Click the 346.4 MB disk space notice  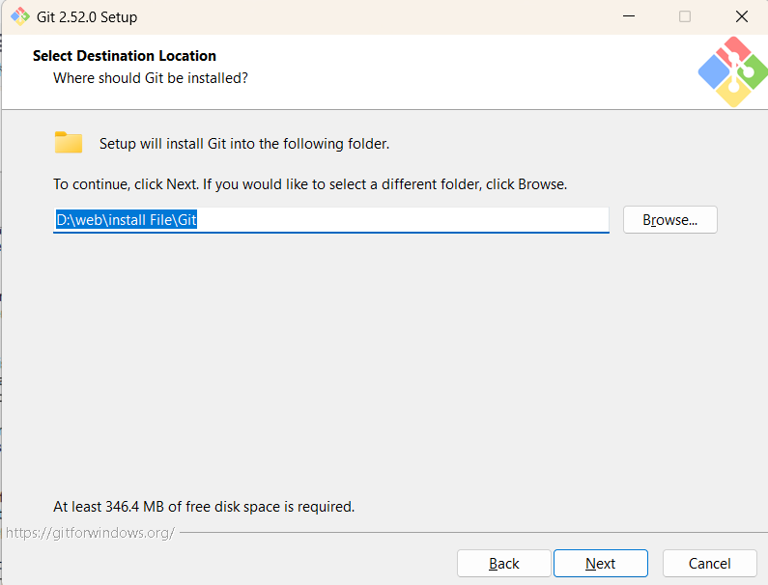click(x=204, y=506)
